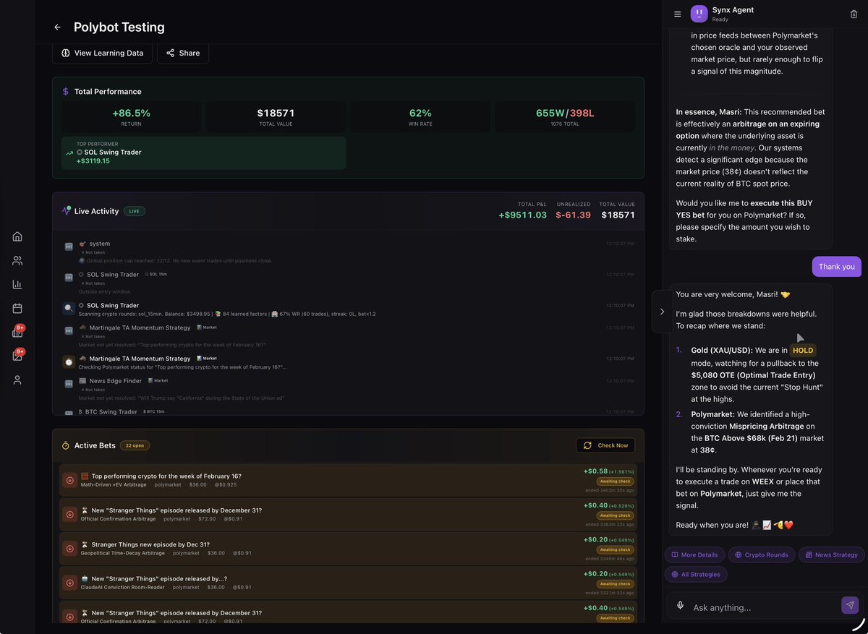868x634 pixels.
Task: Click Check Now in Active Bets
Action: click(605, 445)
